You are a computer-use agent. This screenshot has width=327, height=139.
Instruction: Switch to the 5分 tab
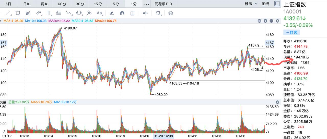coord(116,4)
